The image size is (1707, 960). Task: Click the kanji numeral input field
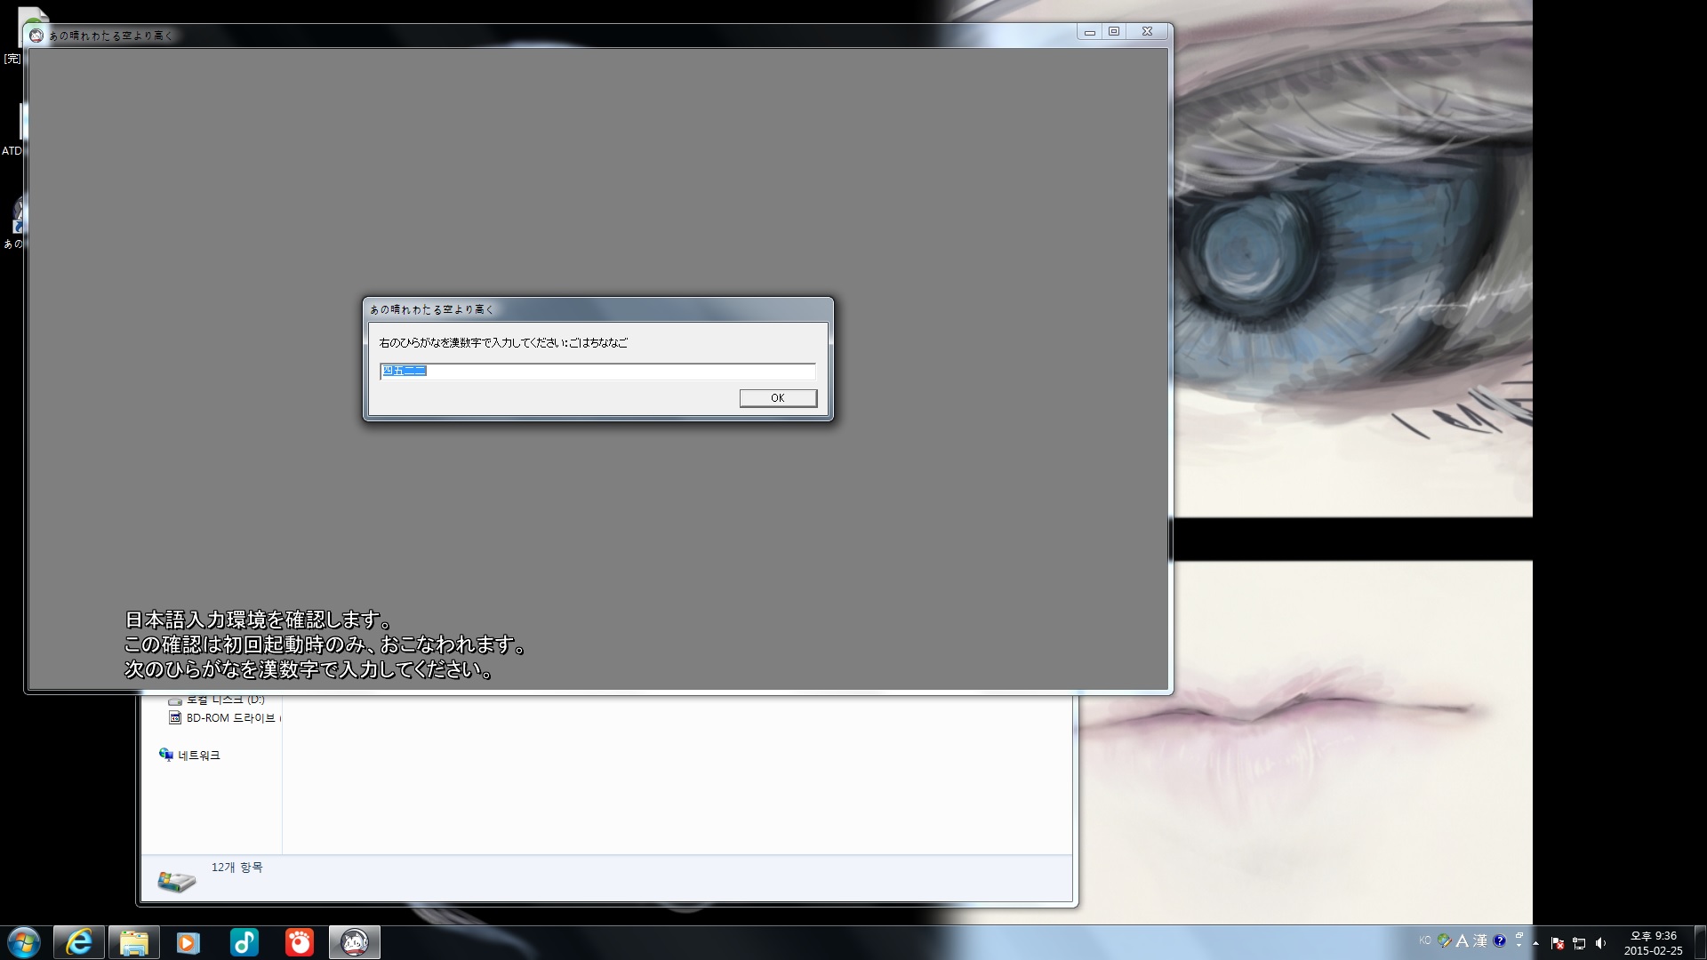click(597, 371)
